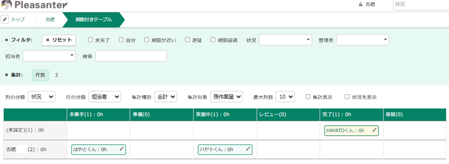Open the 集計対象 dropdown
Viewport: 449px width, 164px height.
226,97
